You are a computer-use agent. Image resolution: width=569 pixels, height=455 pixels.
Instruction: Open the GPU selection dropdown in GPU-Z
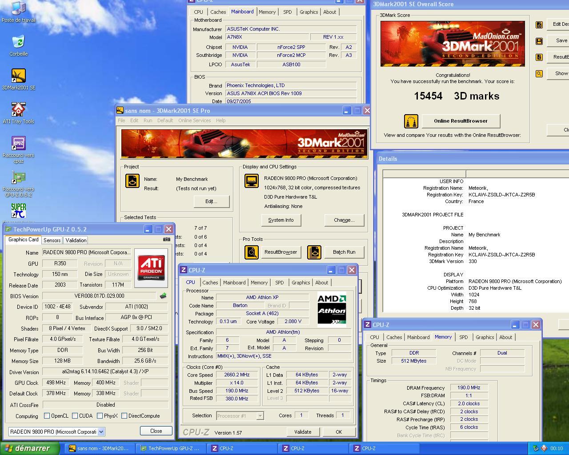click(x=101, y=431)
